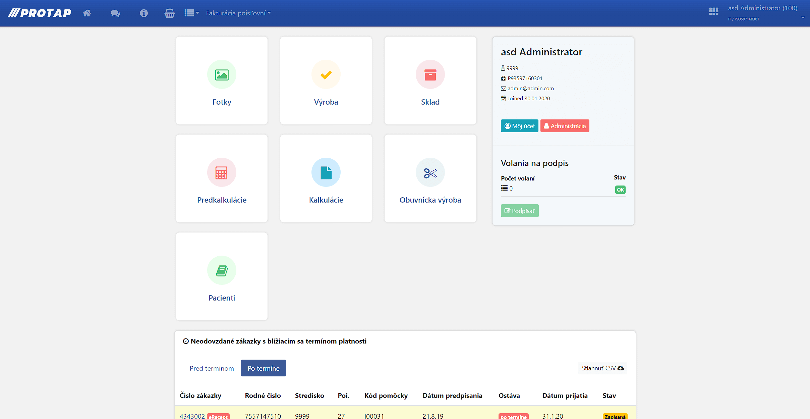The image size is (810, 419).
Task: Click the Fotky label link
Action: tap(222, 102)
